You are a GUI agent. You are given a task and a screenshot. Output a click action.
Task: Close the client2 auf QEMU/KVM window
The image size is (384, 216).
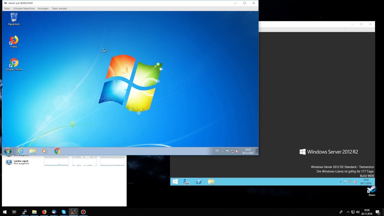point(254,3)
